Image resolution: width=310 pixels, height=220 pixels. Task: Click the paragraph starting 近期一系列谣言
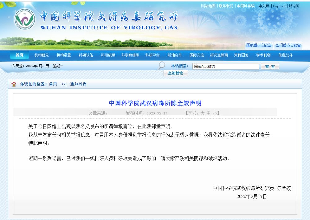tap(129, 159)
